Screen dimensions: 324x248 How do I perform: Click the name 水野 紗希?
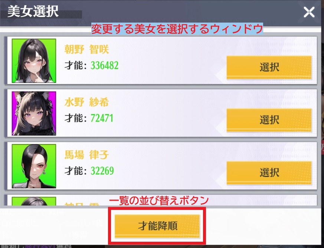(x=86, y=102)
